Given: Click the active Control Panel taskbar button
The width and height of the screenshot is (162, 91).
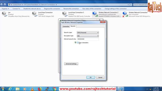Looking at the screenshot, I should (120, 89).
